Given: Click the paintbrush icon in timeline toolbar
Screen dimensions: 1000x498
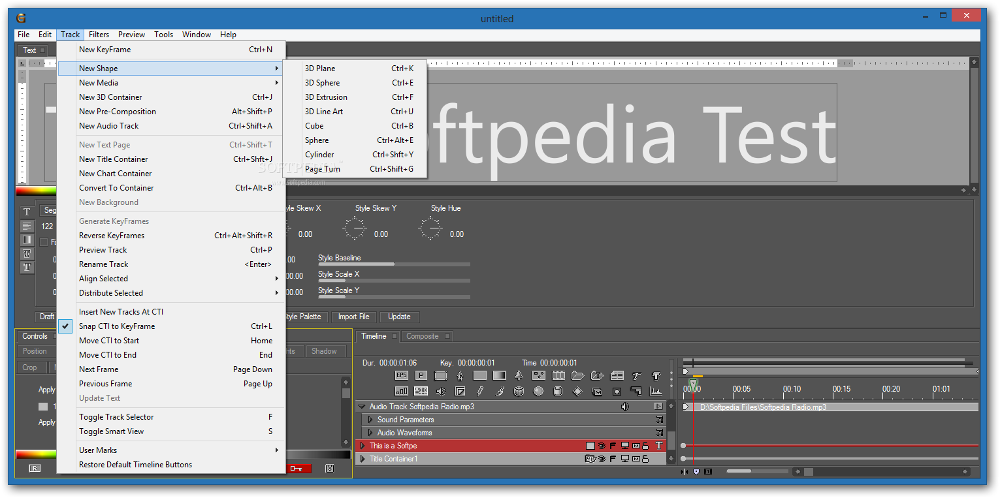Looking at the screenshot, I should 500,391.
